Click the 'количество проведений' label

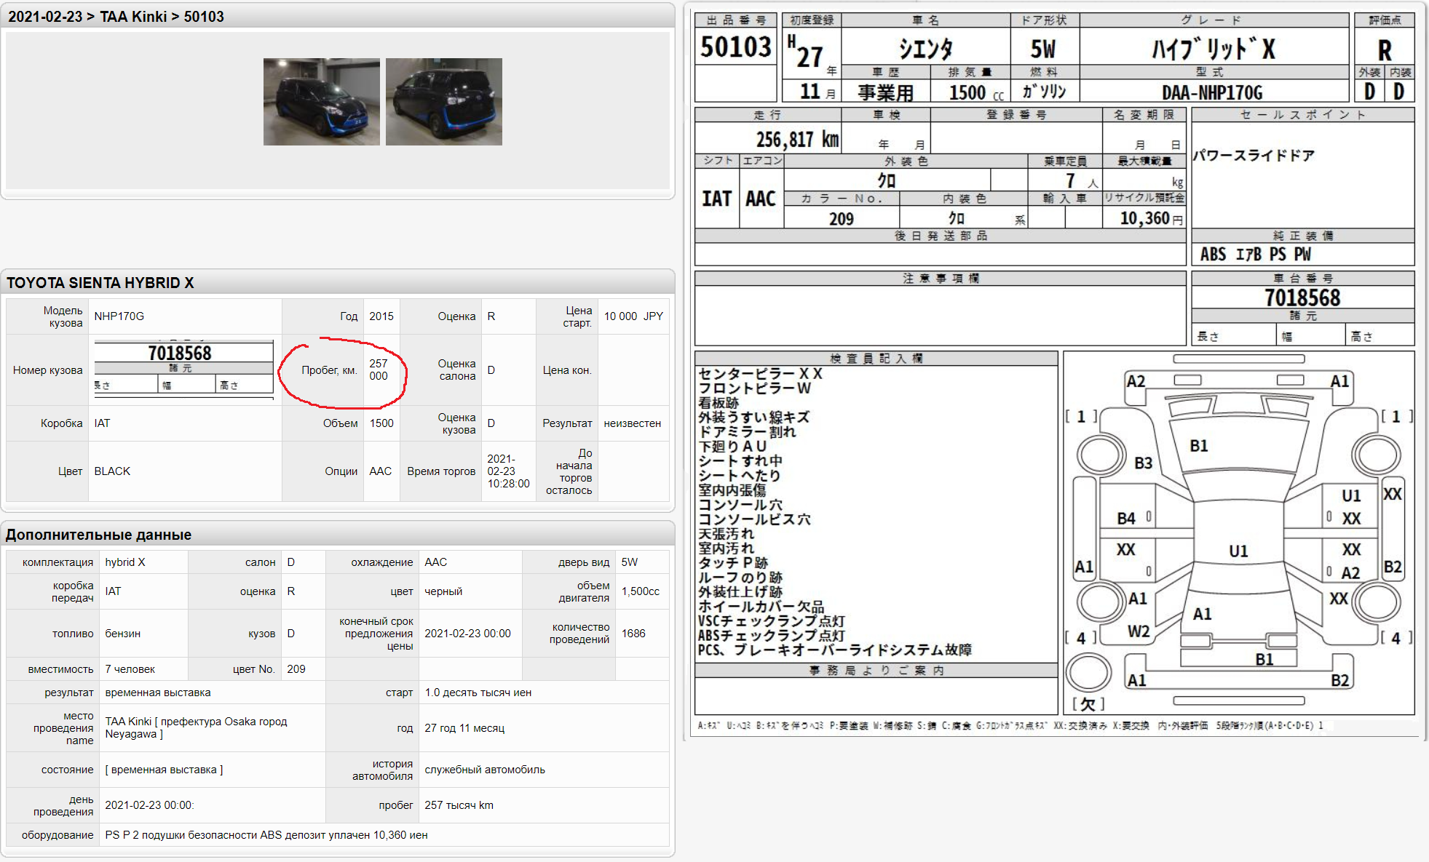579,634
